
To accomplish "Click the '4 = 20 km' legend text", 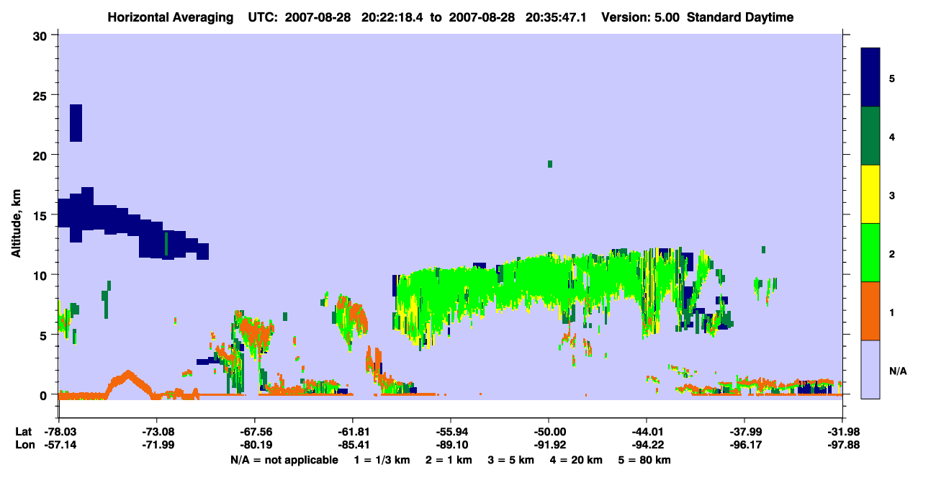I will 577,460.
